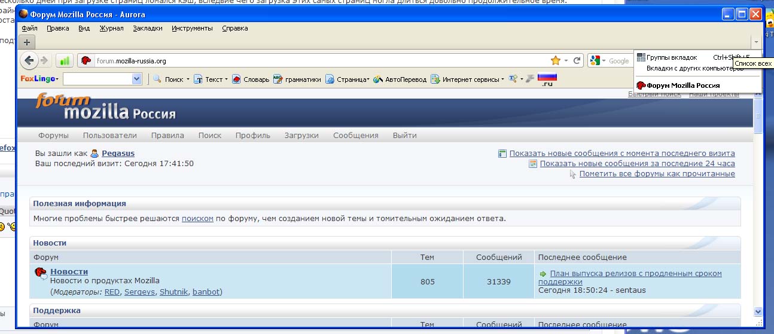Open the Сообщения navigation link
The height and width of the screenshot is (334, 774).
coord(356,135)
